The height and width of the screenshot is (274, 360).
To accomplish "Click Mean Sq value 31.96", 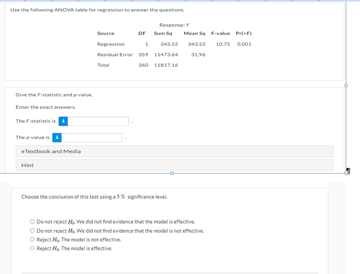I will (198, 55).
